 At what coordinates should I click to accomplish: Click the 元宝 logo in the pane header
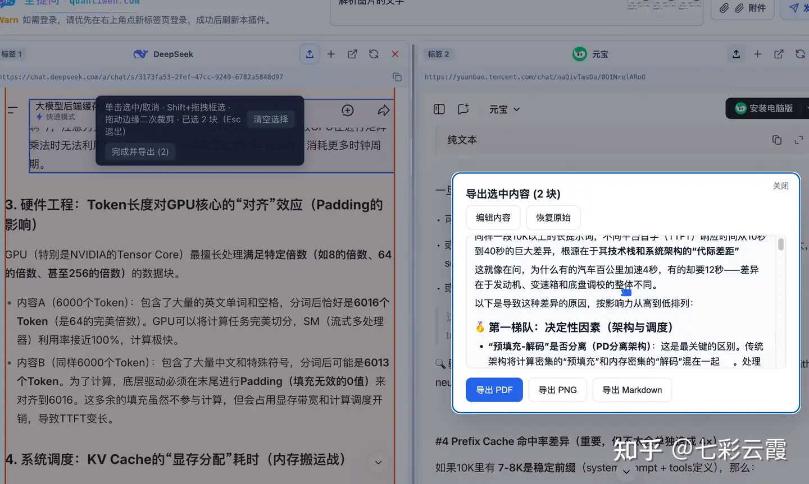pyautogui.click(x=579, y=54)
